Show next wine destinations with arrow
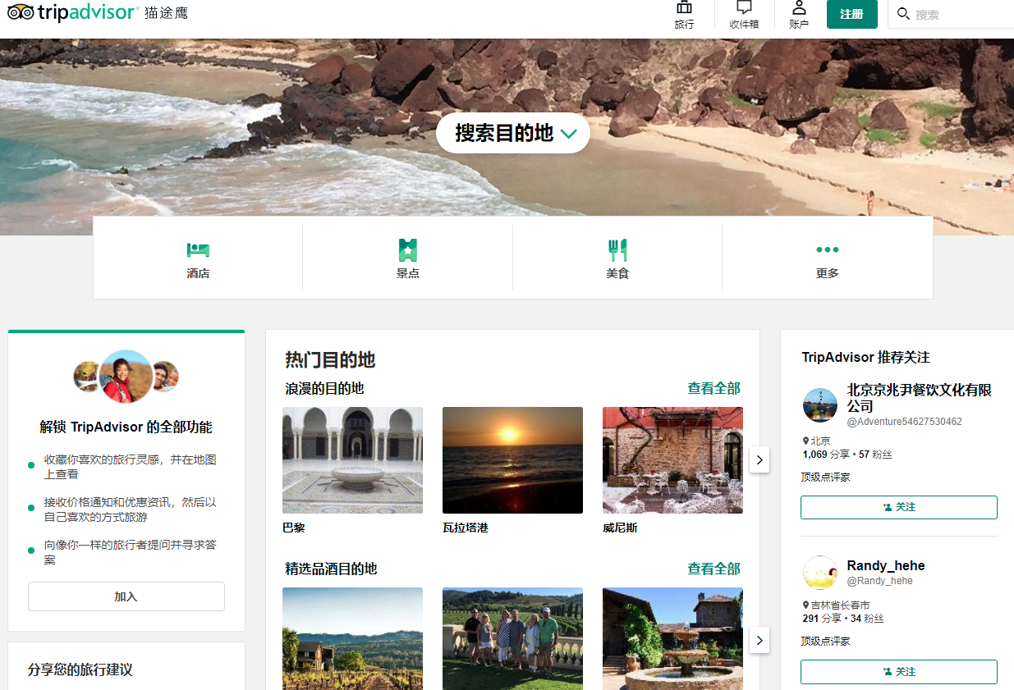The height and width of the screenshot is (690, 1014). [759, 640]
